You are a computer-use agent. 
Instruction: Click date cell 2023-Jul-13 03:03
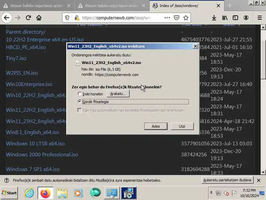tap(231, 144)
